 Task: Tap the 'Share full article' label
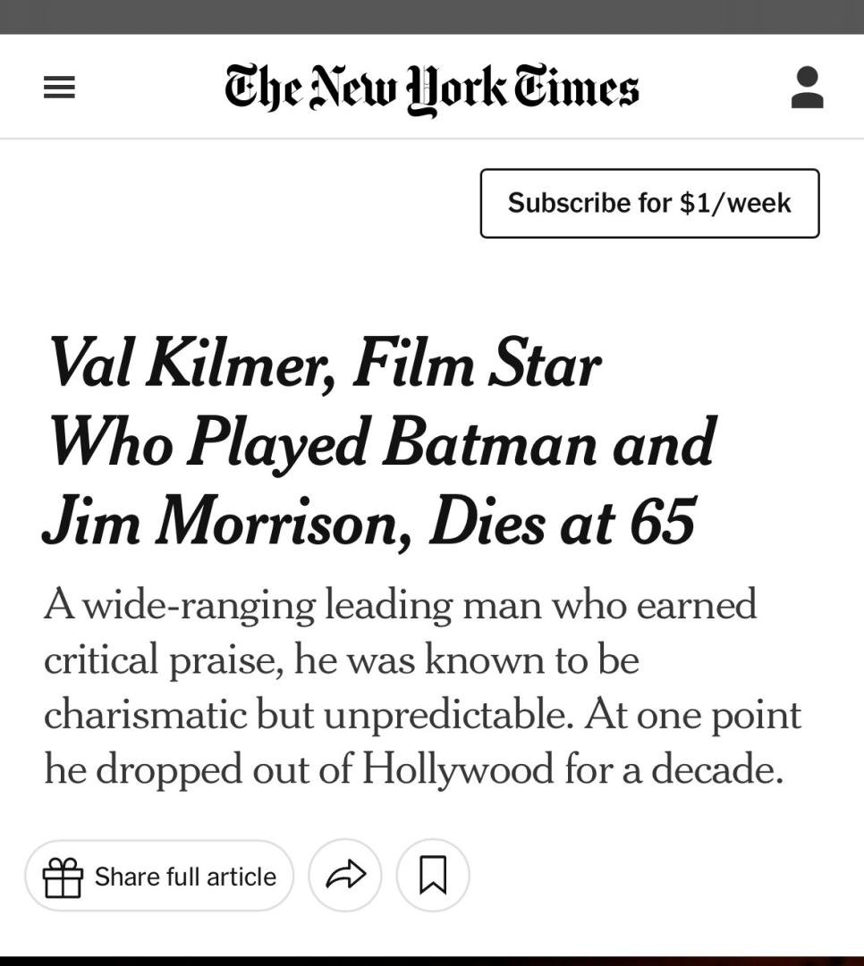pyautogui.click(x=185, y=877)
